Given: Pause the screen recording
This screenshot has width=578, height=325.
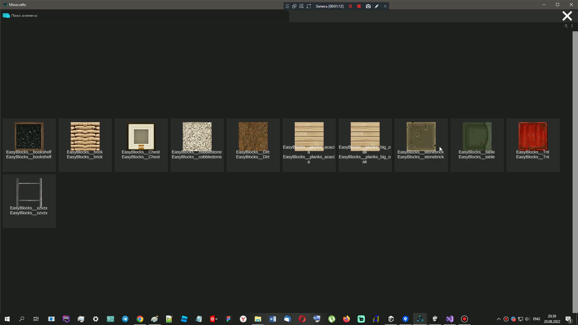Looking at the screenshot, I should 350,6.
